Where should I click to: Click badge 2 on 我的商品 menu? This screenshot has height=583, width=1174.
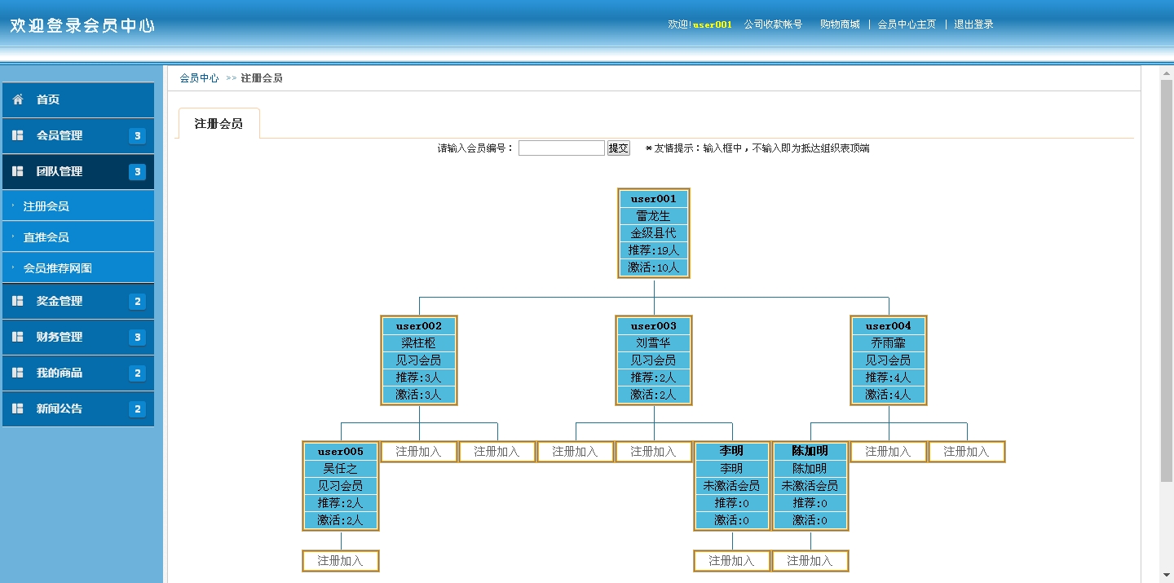click(137, 373)
